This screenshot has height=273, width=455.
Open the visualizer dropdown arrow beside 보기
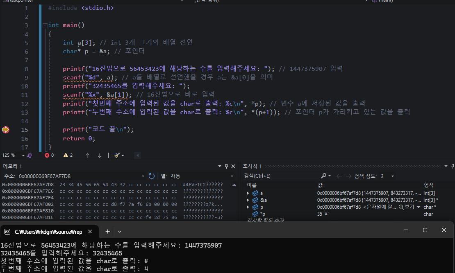(419, 207)
